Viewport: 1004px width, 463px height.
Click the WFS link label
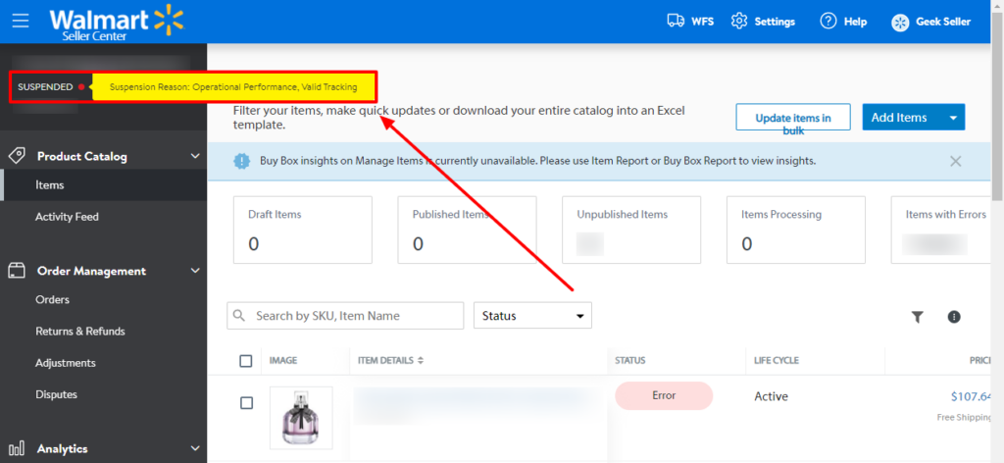pos(702,22)
